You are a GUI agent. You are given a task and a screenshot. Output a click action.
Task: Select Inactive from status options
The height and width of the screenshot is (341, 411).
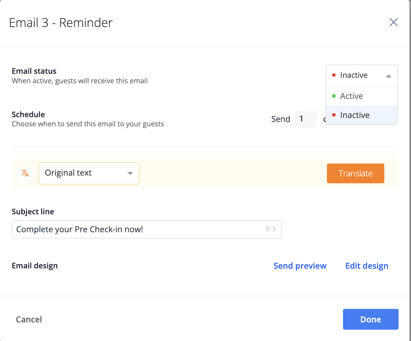click(x=362, y=115)
